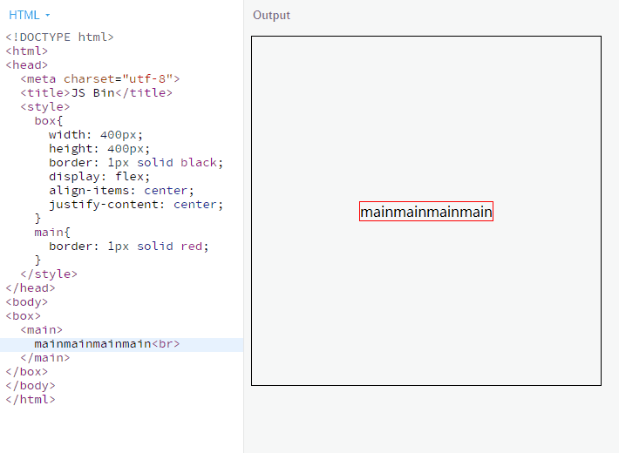Click the box selector line in CSS

[x=49, y=120]
